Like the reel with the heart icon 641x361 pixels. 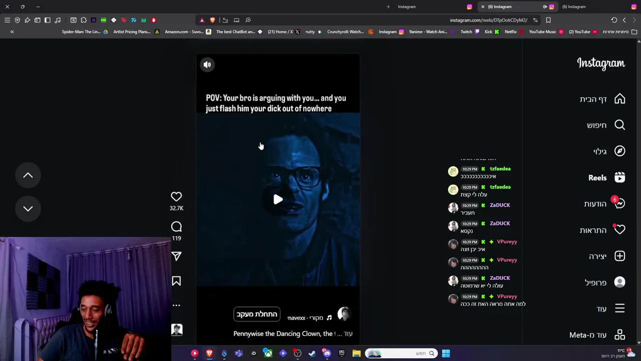click(176, 197)
